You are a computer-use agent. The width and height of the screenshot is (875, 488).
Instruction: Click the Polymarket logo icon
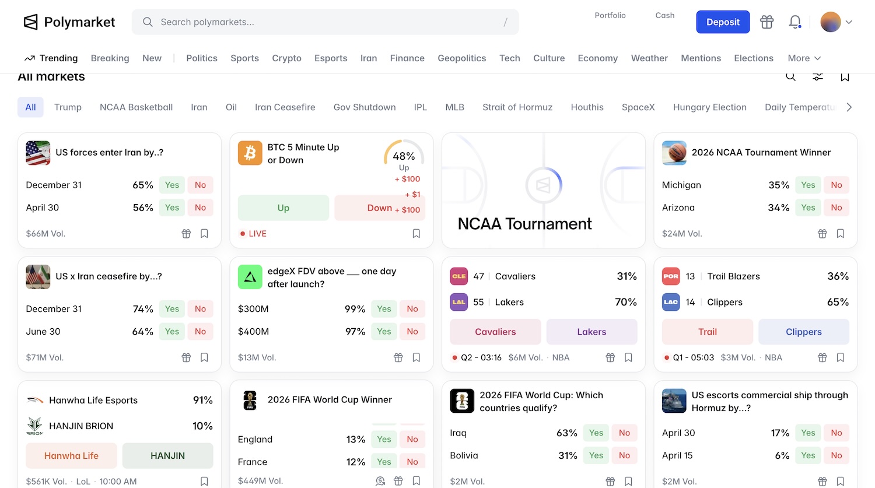click(30, 22)
